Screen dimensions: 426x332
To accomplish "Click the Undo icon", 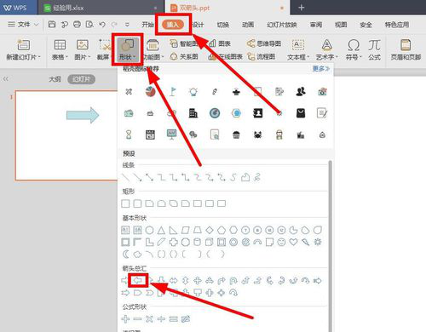I will coord(102,25).
